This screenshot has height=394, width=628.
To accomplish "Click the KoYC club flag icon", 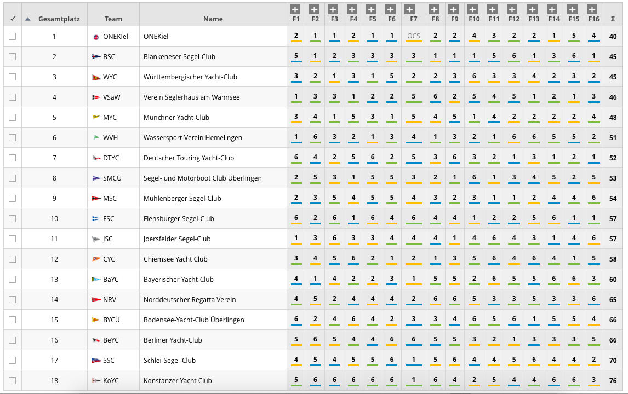I will tap(96, 381).
